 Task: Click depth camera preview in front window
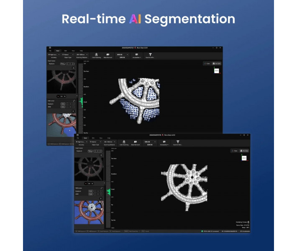89,169
